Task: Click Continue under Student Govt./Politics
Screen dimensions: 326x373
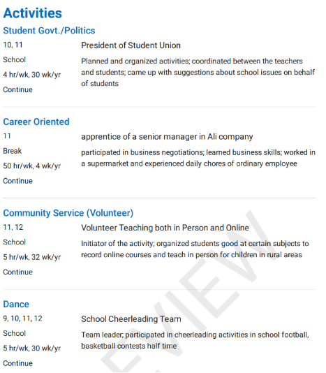Action: [18, 89]
